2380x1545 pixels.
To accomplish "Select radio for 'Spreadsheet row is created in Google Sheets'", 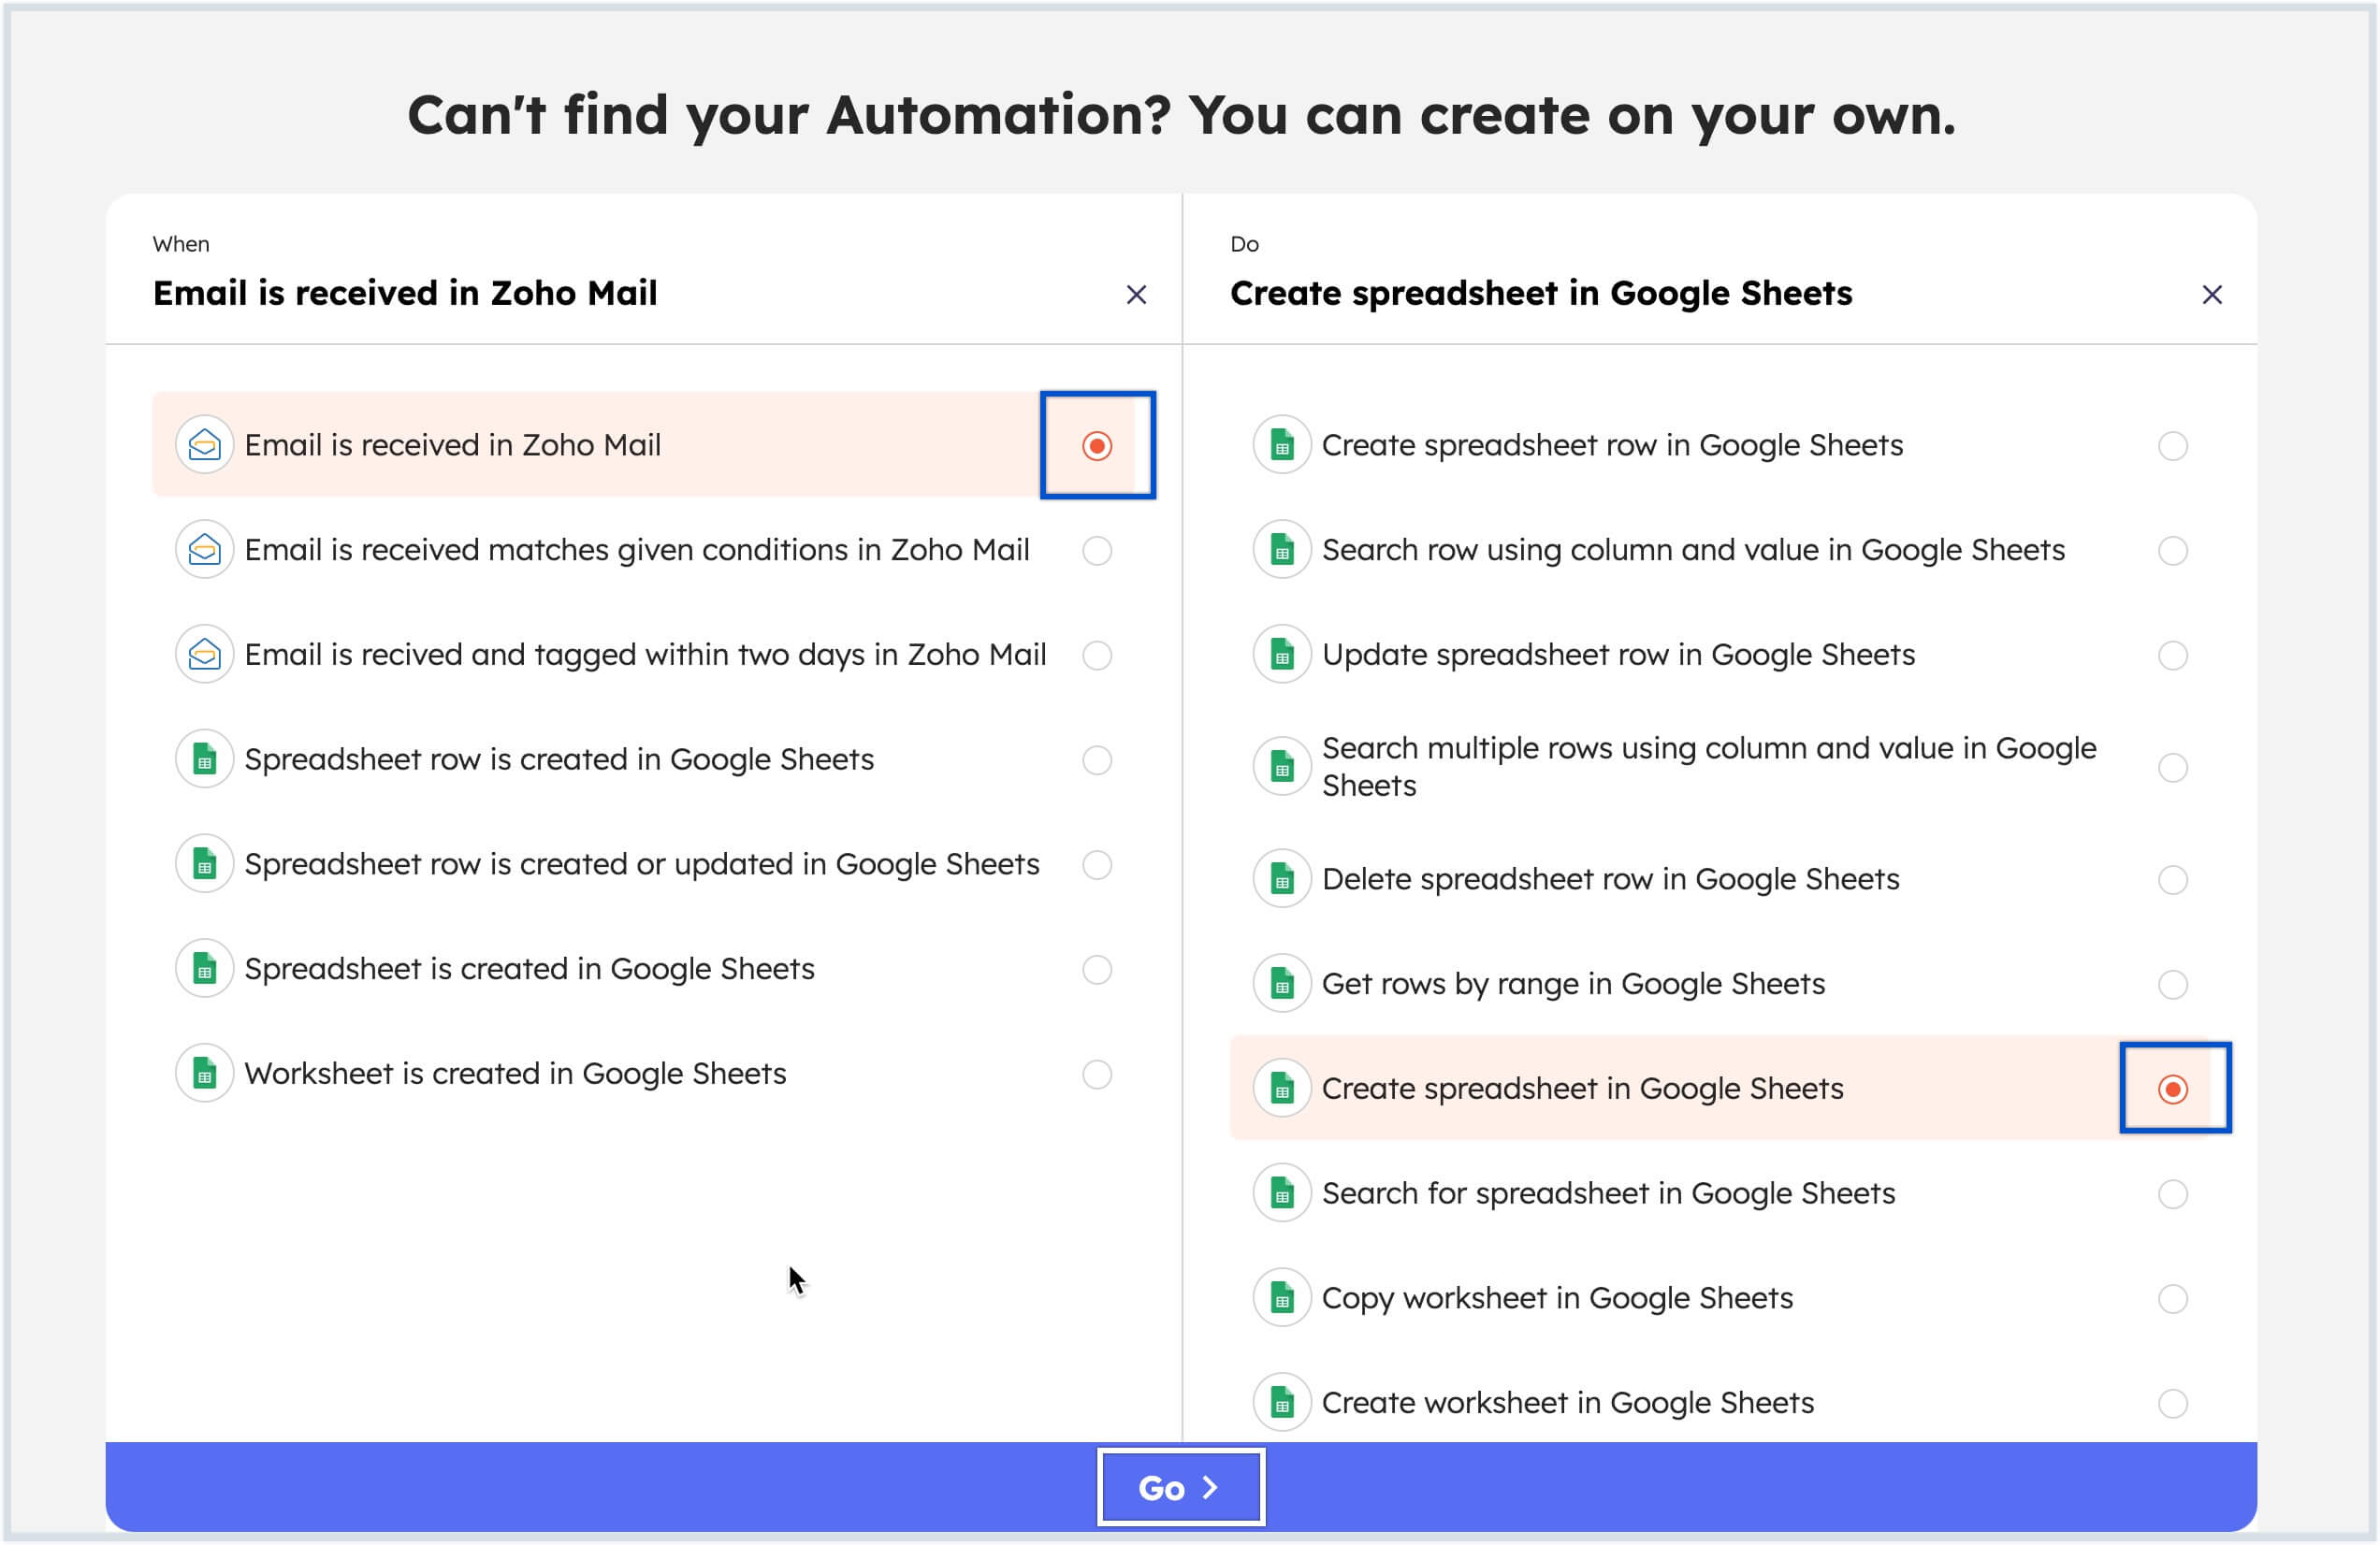I will point(1097,760).
